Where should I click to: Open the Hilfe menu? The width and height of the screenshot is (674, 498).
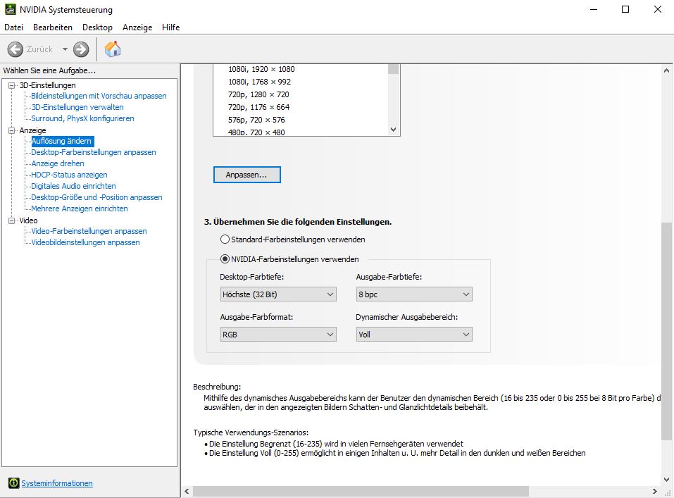point(170,27)
